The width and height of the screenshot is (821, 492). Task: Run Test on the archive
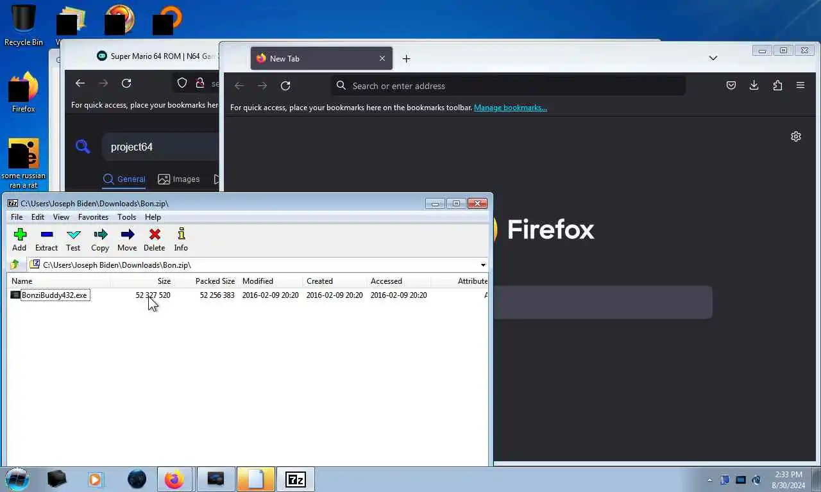[73, 240]
